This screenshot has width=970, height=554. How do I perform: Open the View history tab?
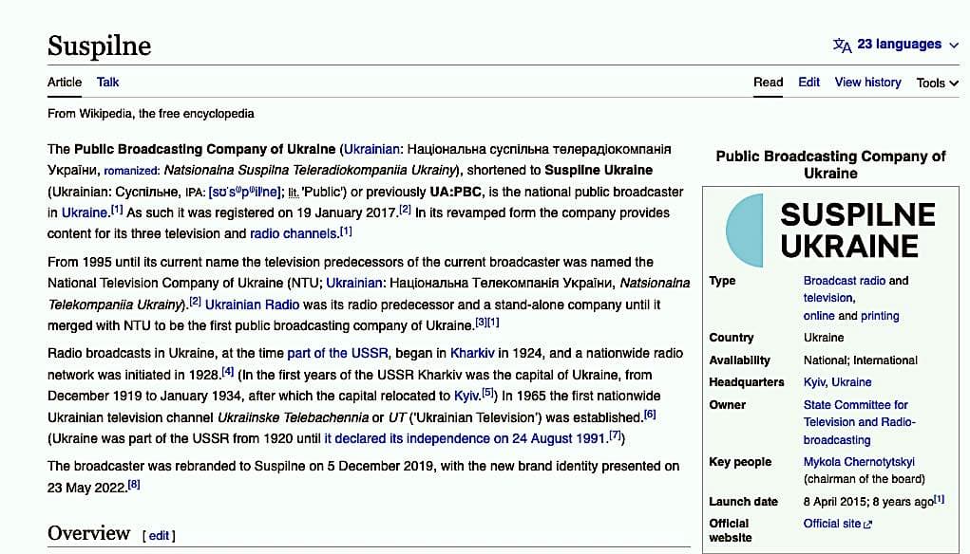tap(867, 83)
